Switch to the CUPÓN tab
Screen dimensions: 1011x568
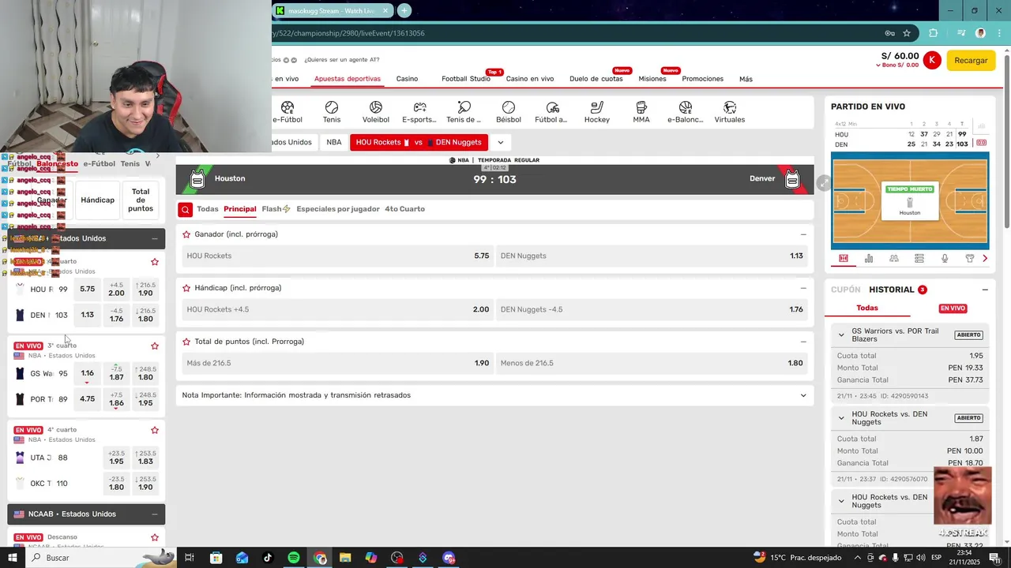[x=846, y=290]
